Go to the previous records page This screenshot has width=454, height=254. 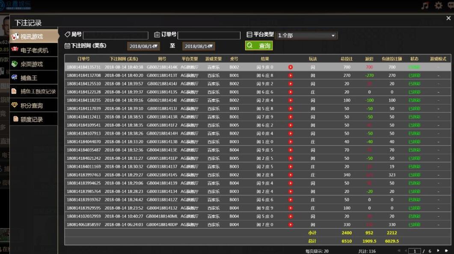point(406,251)
